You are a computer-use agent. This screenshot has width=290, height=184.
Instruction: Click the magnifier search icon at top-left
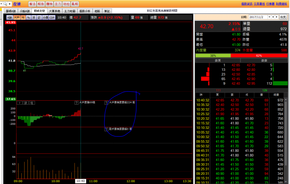5,4
